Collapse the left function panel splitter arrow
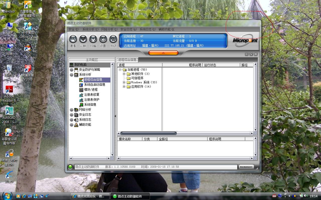The width and height of the screenshot is (321, 200). coord(115,116)
